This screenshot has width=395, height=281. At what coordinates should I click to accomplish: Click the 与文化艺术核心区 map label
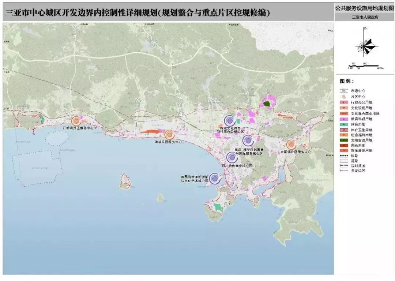point(195,181)
